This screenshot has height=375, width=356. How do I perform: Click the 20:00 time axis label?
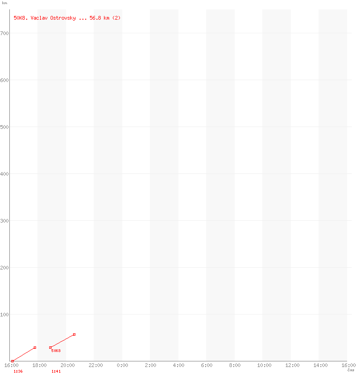pos(67,365)
